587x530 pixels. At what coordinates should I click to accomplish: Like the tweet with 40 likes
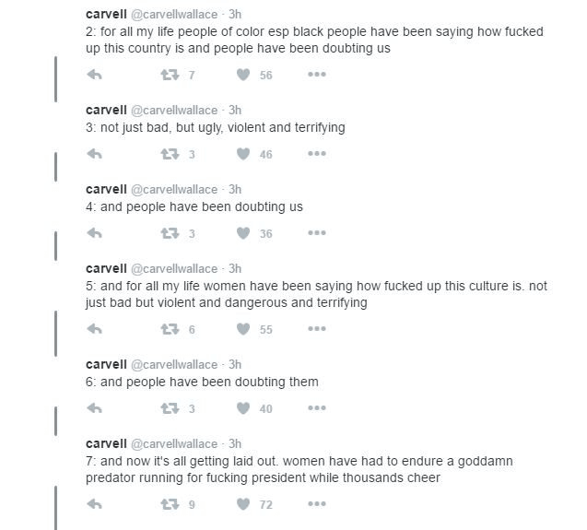pos(244,408)
